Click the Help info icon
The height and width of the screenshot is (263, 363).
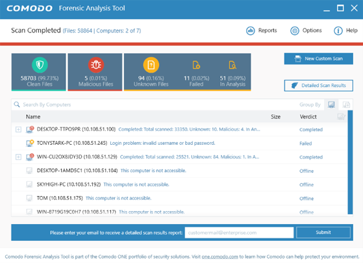point(338,31)
